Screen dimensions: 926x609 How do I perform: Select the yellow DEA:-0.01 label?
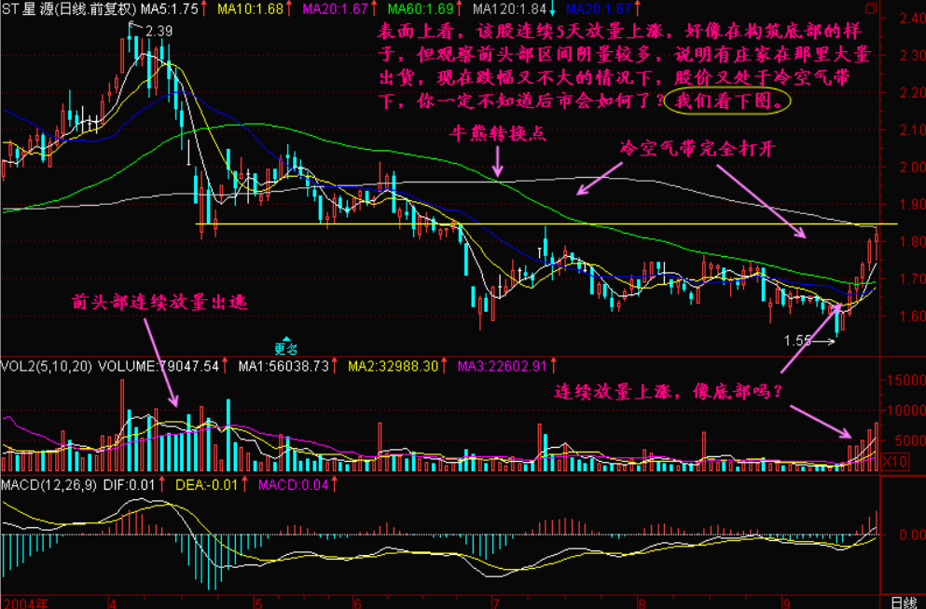[201, 485]
